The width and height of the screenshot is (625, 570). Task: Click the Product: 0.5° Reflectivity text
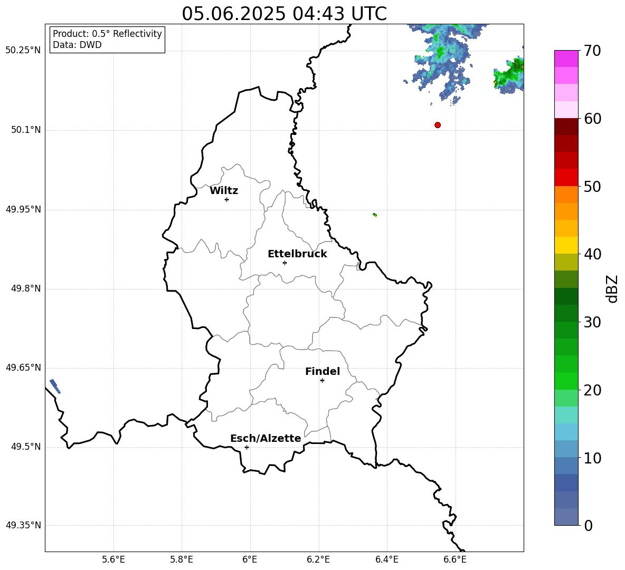(x=107, y=33)
